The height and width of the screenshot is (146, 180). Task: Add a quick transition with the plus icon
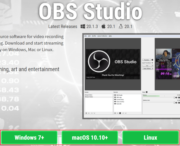152,63
